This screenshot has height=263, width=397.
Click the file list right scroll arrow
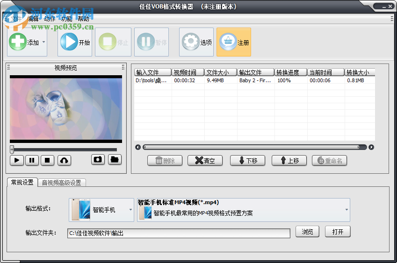tap(371, 147)
